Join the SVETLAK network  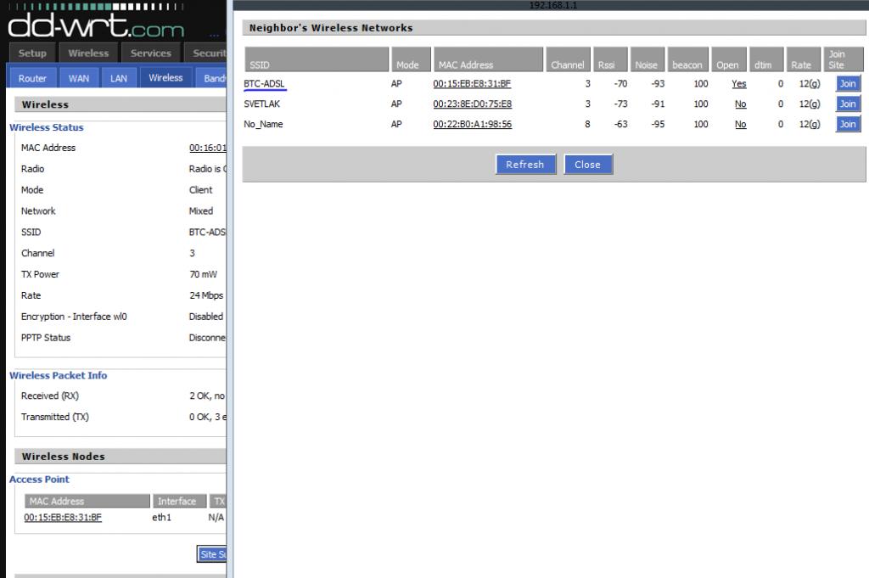tap(848, 104)
